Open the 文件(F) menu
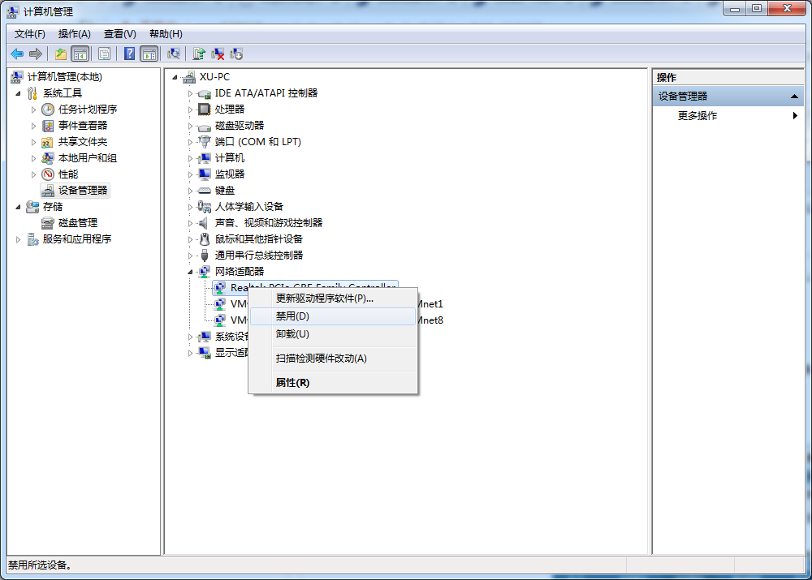Viewport: 812px width, 580px height. pos(29,34)
